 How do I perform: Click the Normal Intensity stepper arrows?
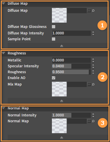93,115
